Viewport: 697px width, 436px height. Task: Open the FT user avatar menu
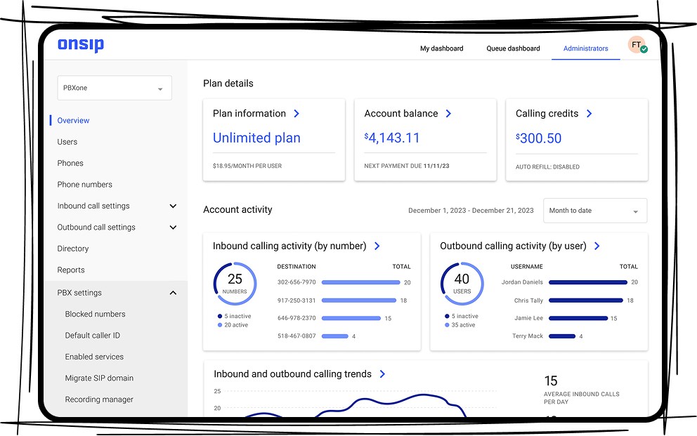pyautogui.click(x=637, y=46)
